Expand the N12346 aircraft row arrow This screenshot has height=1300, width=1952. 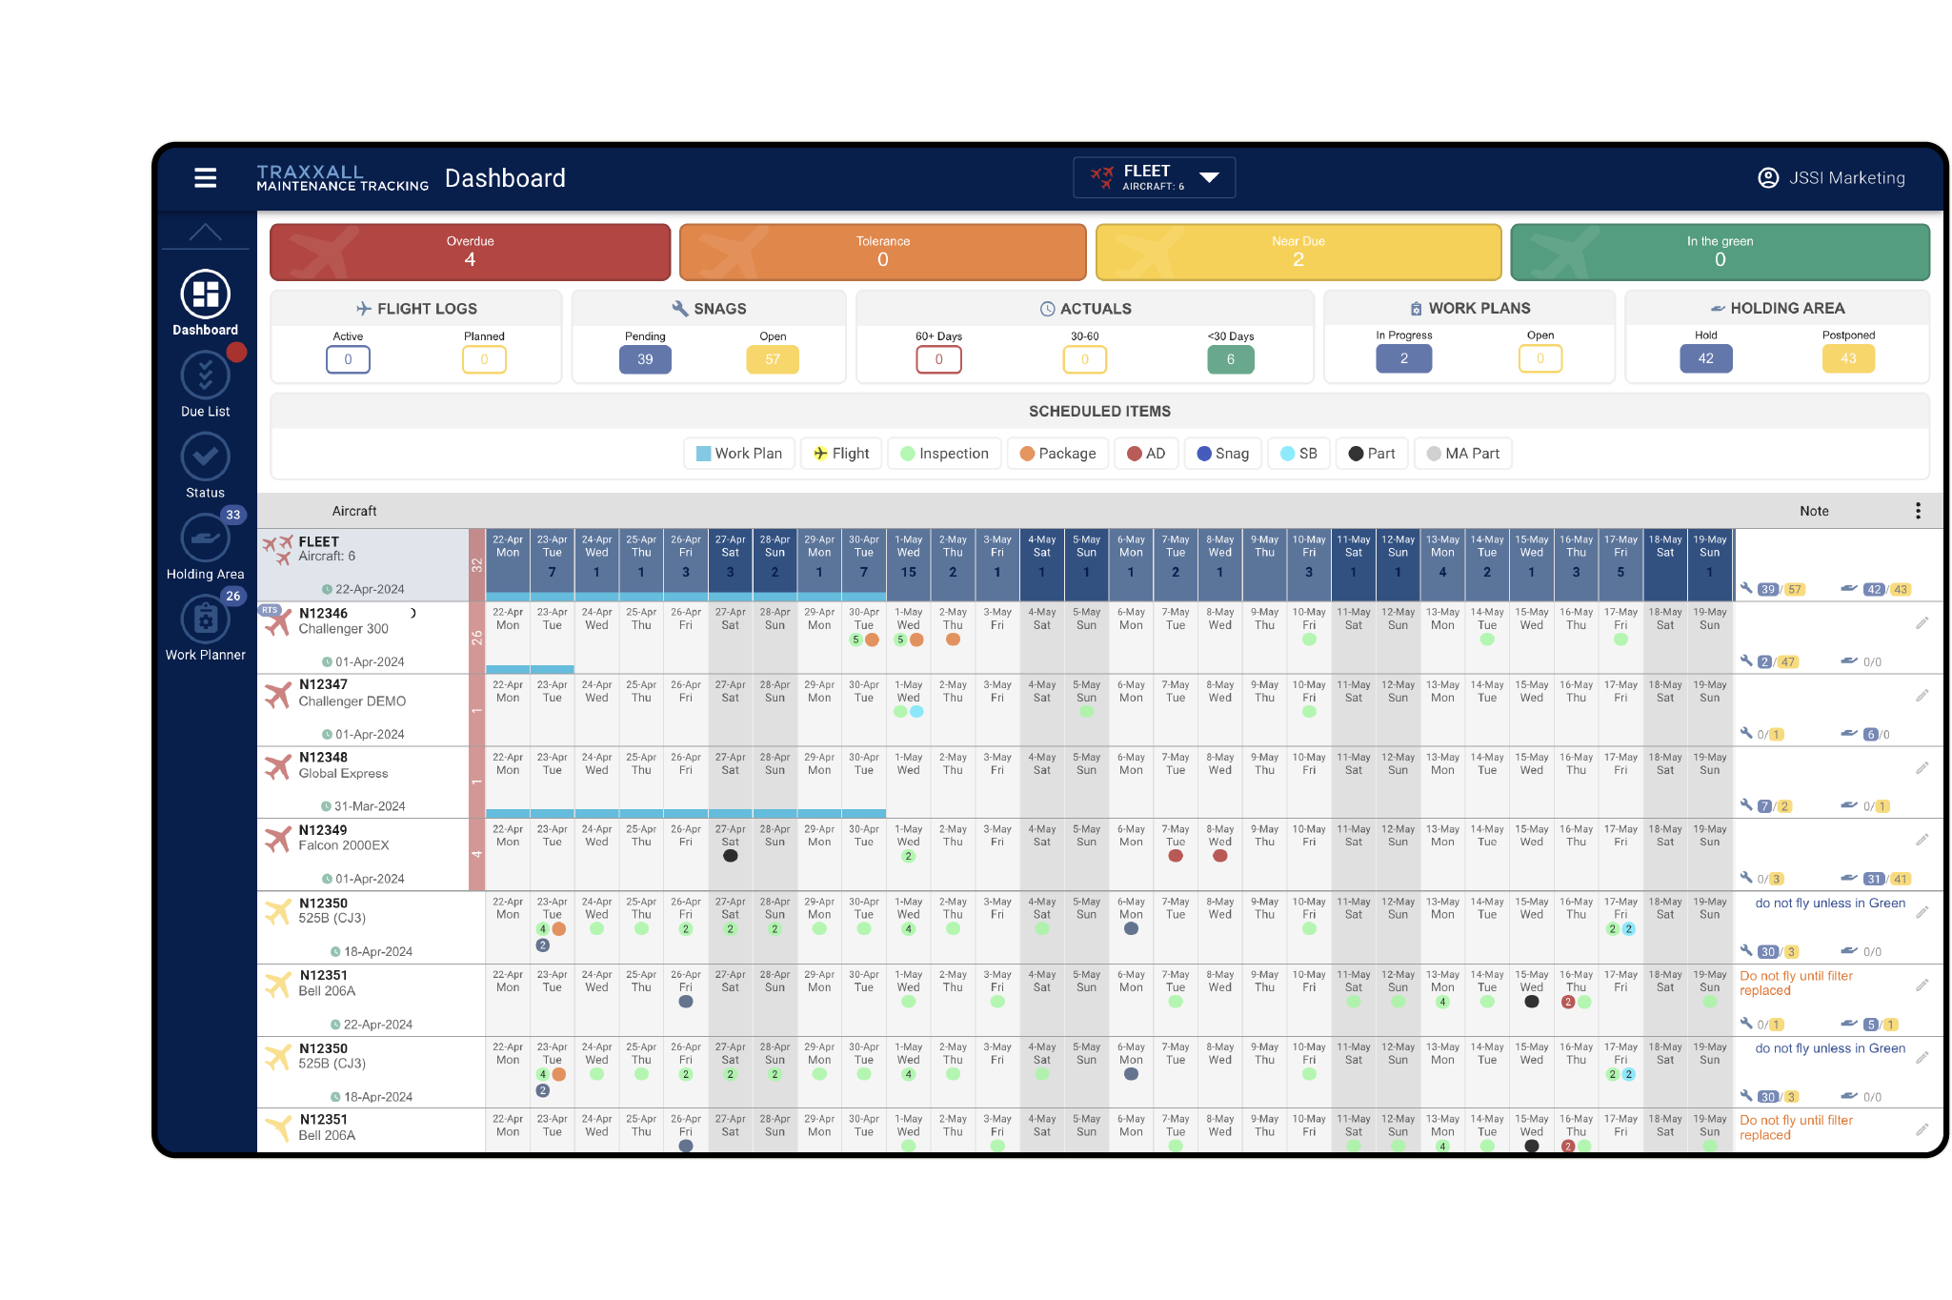413,614
